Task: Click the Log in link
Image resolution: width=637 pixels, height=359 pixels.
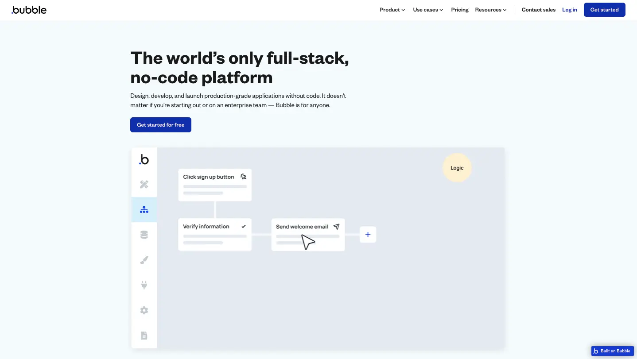Action: pos(570,10)
